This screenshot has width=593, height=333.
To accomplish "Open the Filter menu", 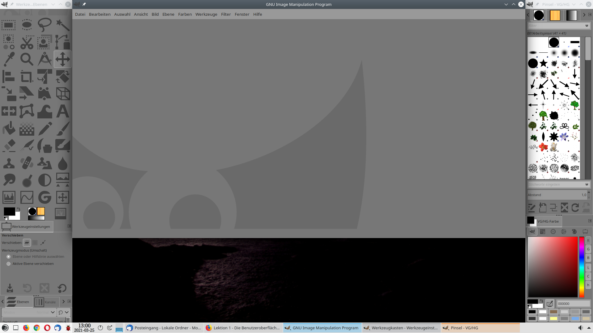I will pyautogui.click(x=226, y=14).
